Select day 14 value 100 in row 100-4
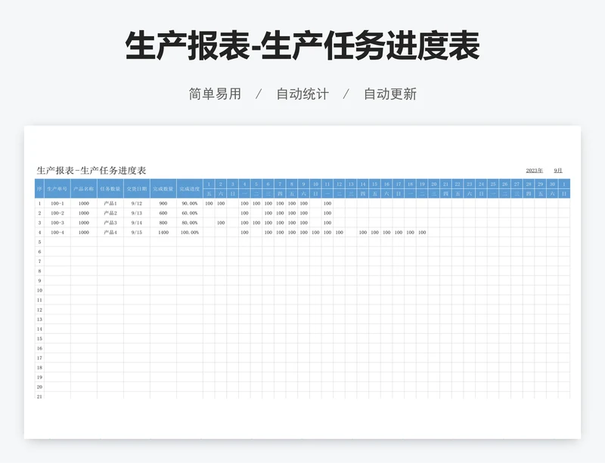This screenshot has width=605, height=463. click(x=363, y=232)
